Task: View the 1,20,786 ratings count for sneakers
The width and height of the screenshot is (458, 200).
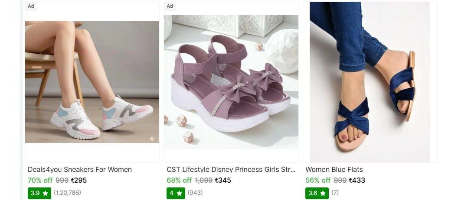Action: [67, 193]
